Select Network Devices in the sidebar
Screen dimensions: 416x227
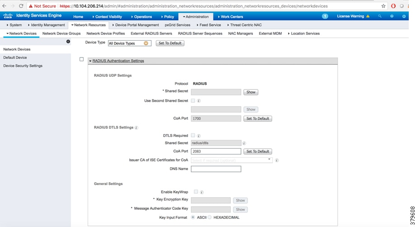pos(17,49)
